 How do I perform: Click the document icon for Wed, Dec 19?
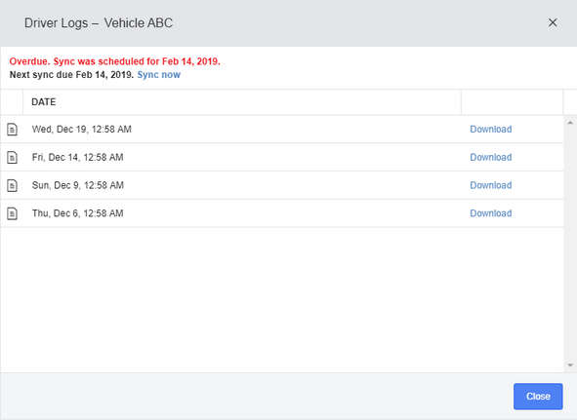(x=12, y=130)
